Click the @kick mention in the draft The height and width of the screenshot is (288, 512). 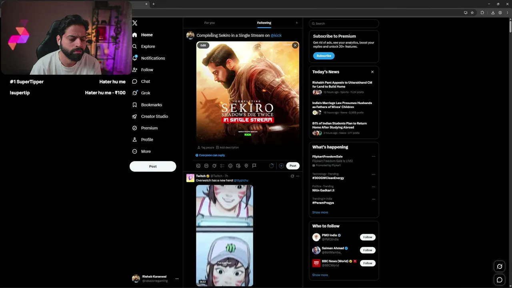(x=276, y=35)
